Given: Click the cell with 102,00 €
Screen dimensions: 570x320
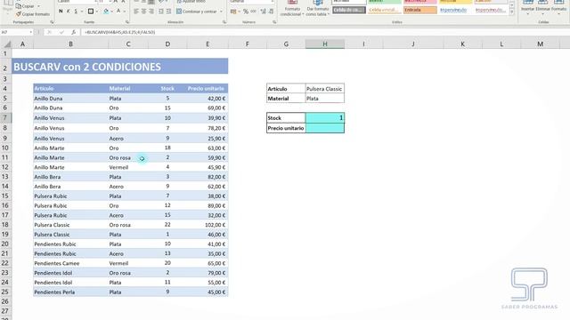Looking at the screenshot, I should pyautogui.click(x=208, y=225).
